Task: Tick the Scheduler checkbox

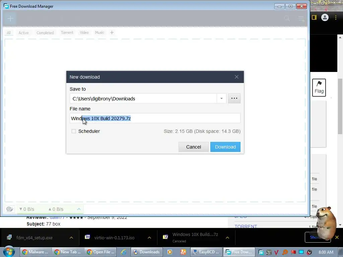Action: click(x=74, y=131)
